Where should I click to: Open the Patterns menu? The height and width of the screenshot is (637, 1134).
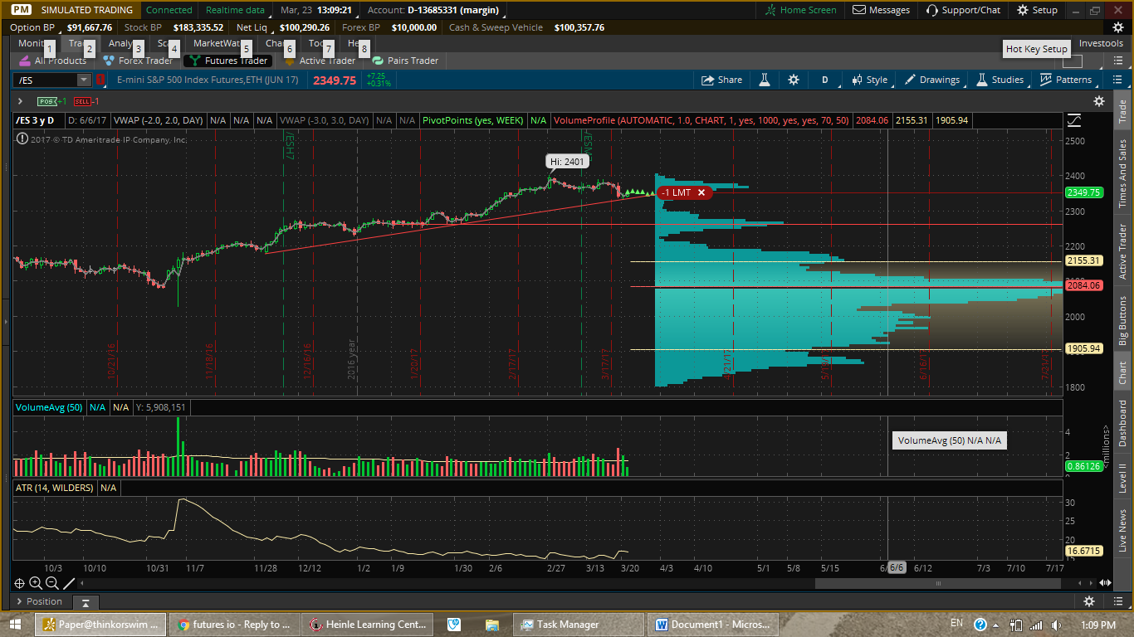(x=1066, y=80)
